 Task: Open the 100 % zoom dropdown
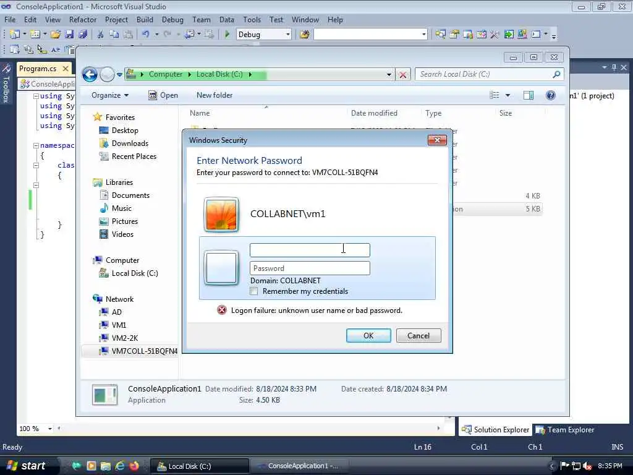click(x=50, y=429)
